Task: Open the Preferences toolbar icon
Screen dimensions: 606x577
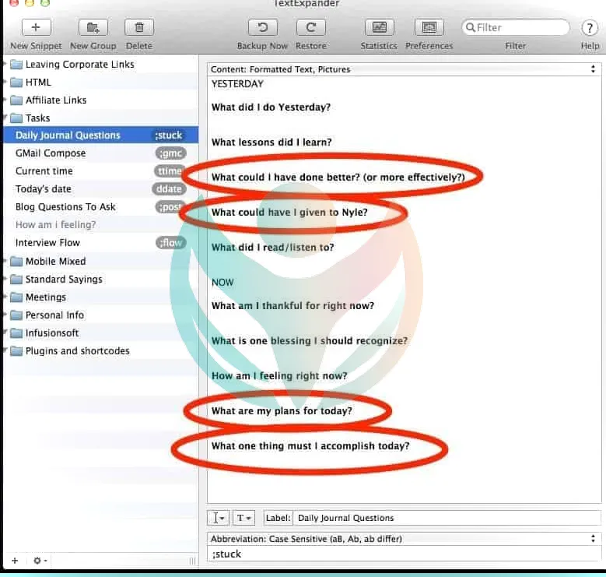Action: pos(429,27)
